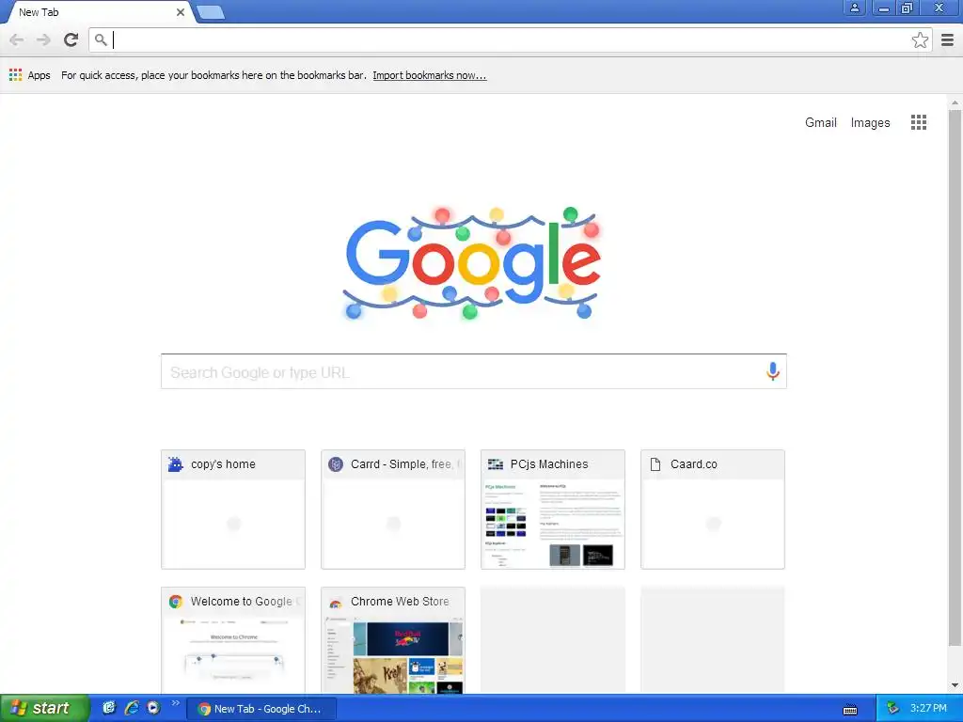This screenshot has width=963, height=722.
Task: Click the scrollbar down arrow
Action: [x=955, y=685]
